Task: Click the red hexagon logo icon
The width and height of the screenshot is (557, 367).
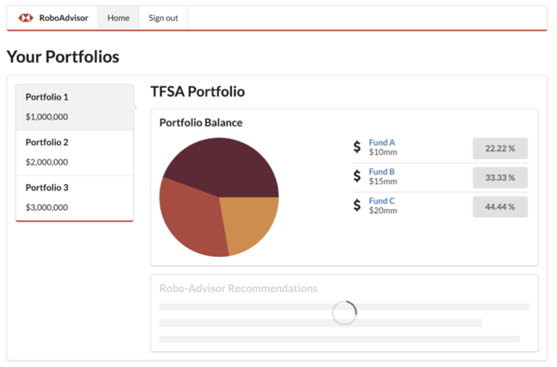Action: coord(26,18)
